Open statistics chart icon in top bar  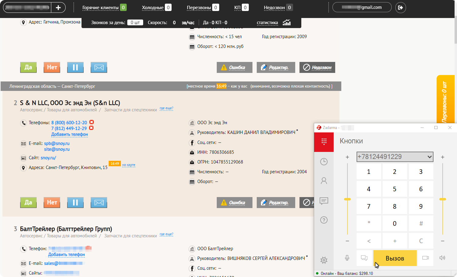pyautogui.click(x=287, y=23)
